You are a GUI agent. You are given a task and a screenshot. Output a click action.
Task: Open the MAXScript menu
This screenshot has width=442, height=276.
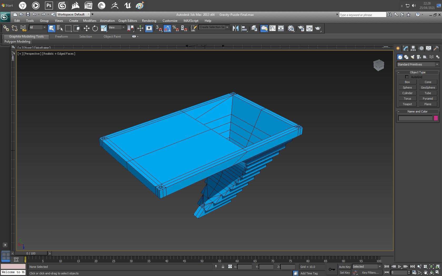pos(191,21)
